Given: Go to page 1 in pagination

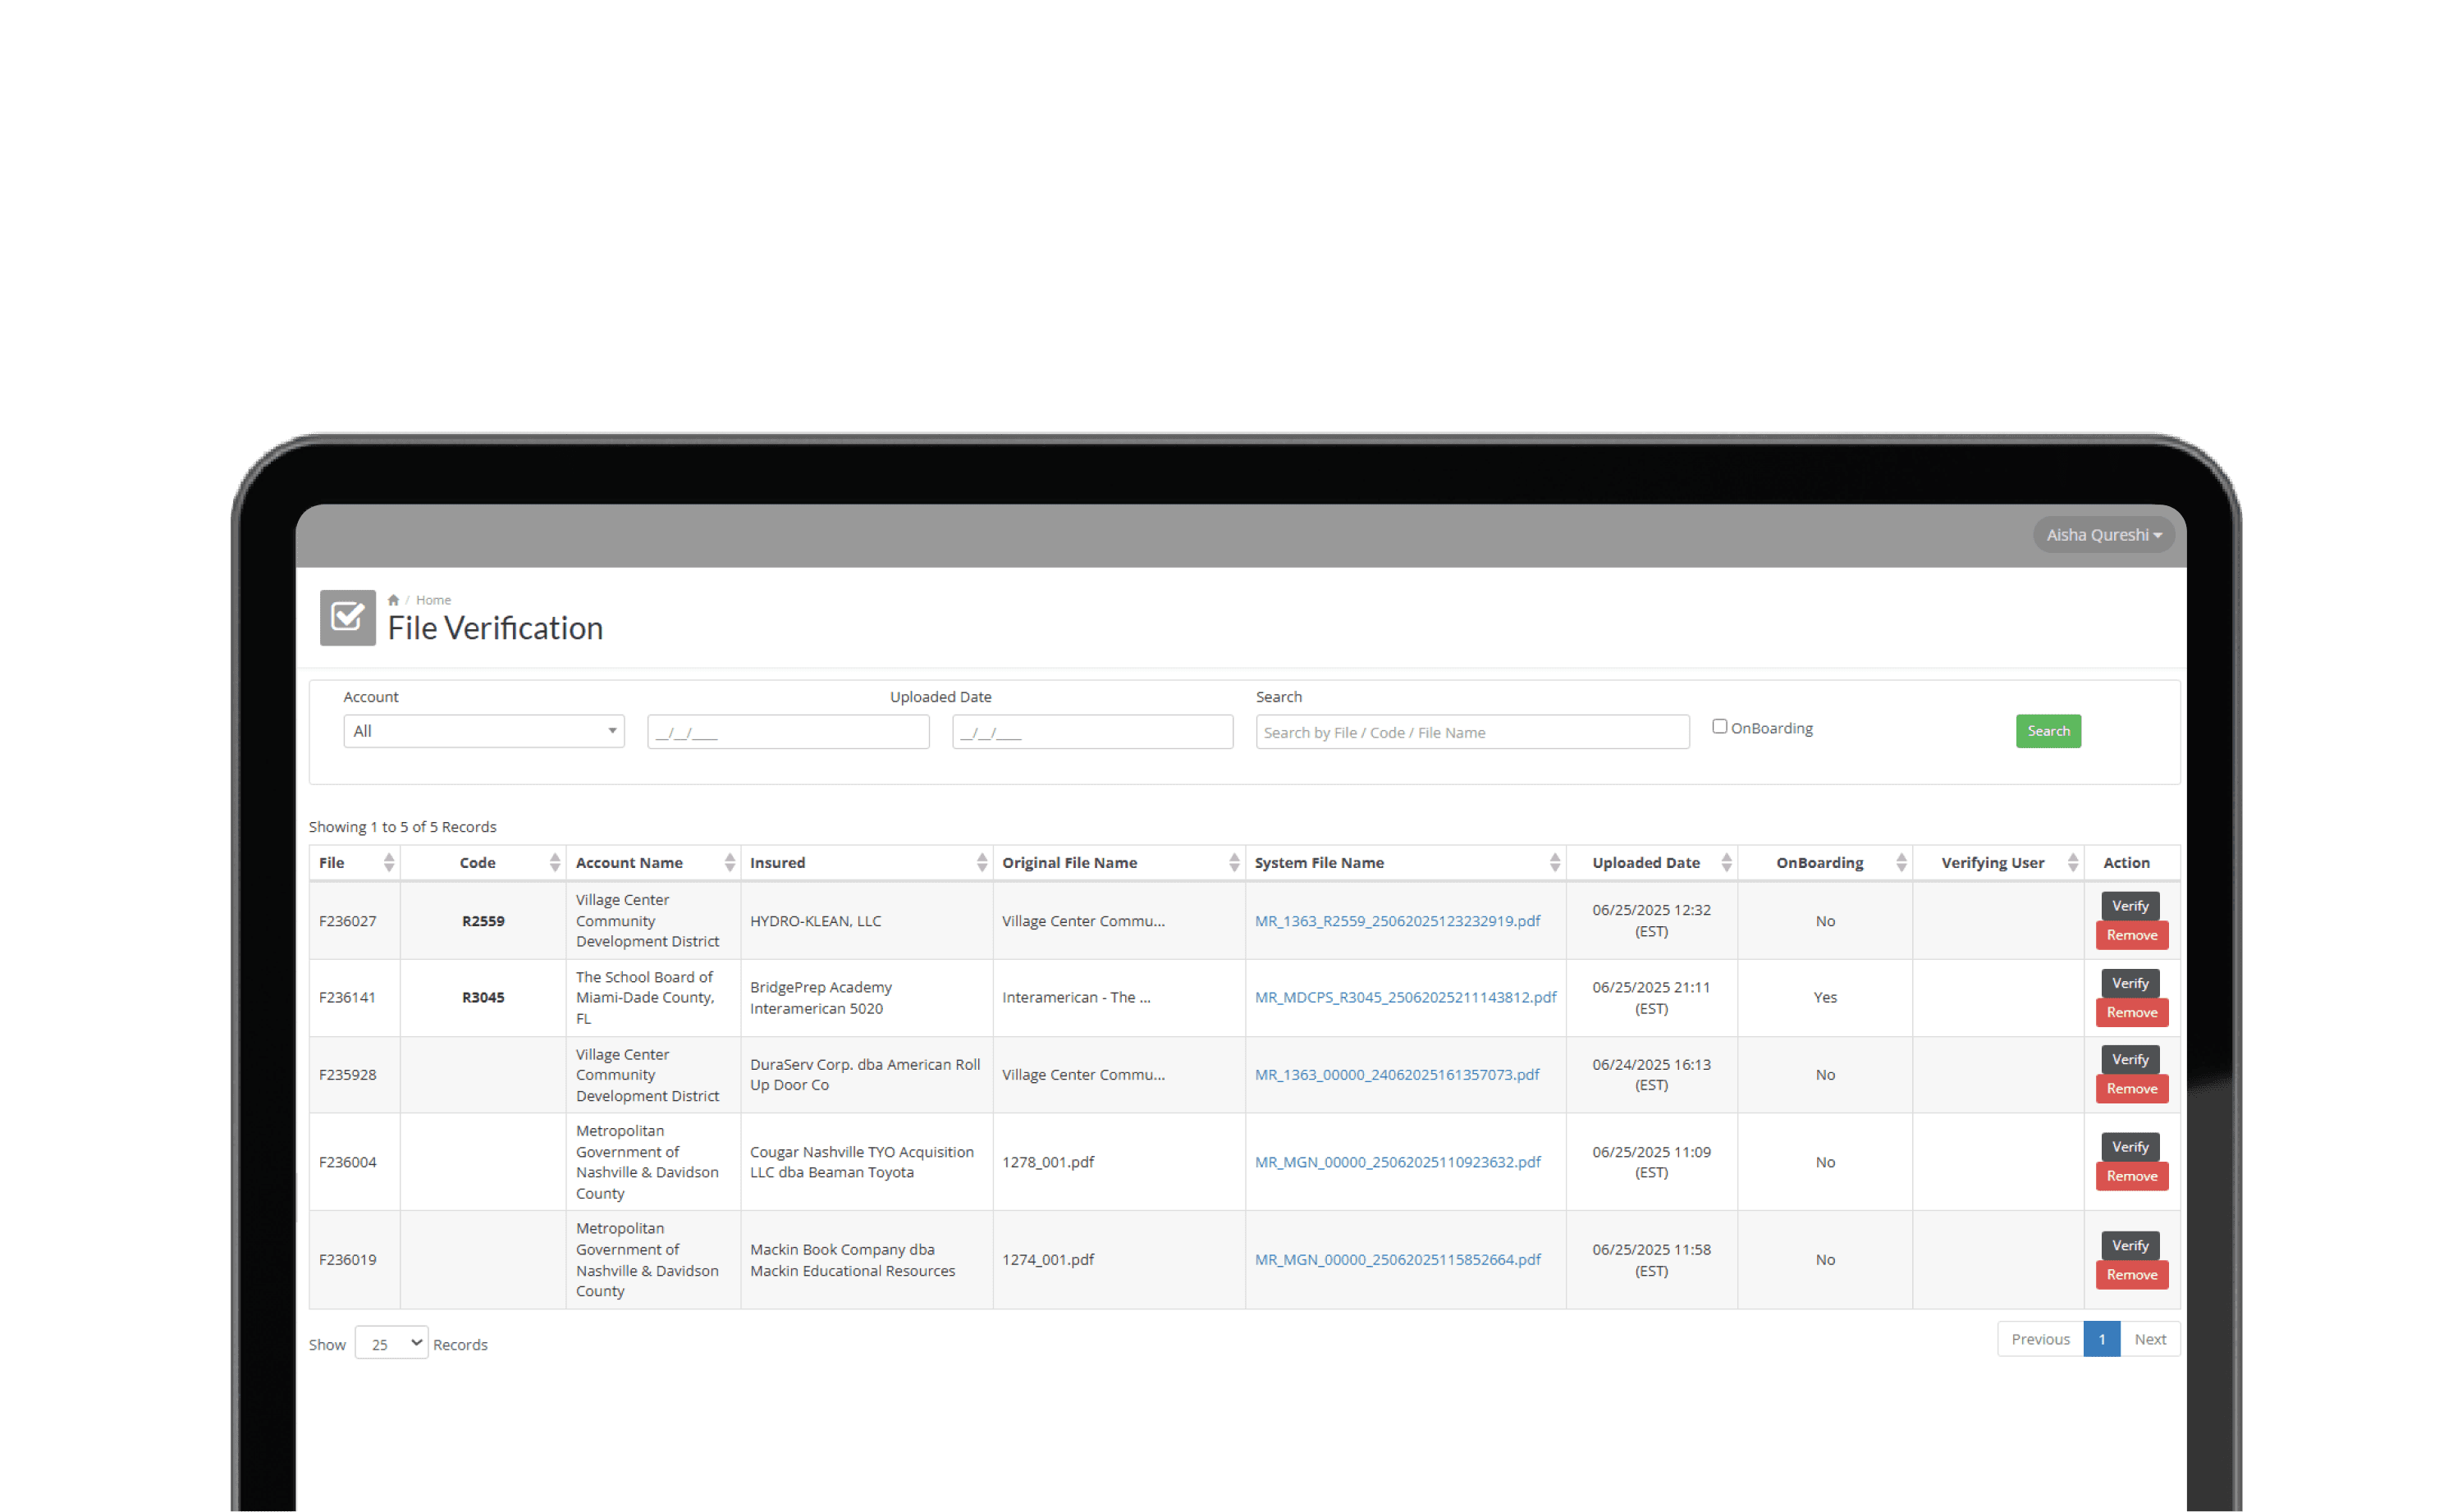Looking at the screenshot, I should coord(2100,1339).
